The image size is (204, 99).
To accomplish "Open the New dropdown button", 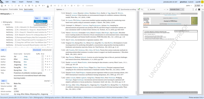I will pos(38,18).
